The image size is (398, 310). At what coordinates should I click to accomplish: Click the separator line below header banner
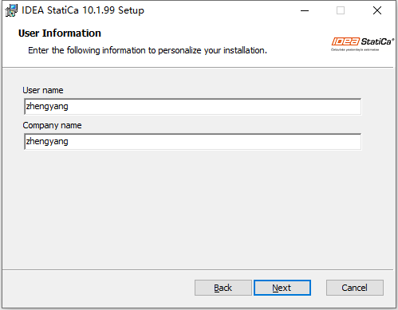pyautogui.click(x=198, y=68)
